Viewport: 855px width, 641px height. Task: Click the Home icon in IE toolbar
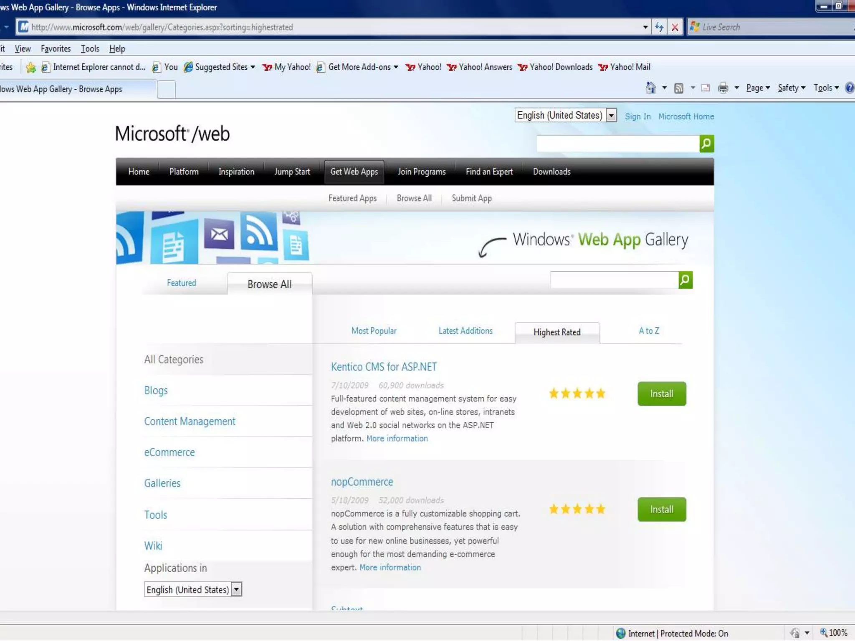pos(650,88)
